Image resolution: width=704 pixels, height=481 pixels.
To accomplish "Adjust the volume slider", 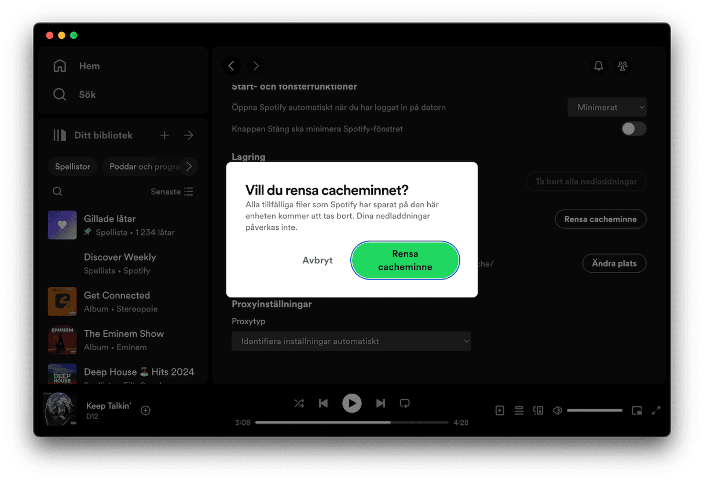I will pos(595,410).
